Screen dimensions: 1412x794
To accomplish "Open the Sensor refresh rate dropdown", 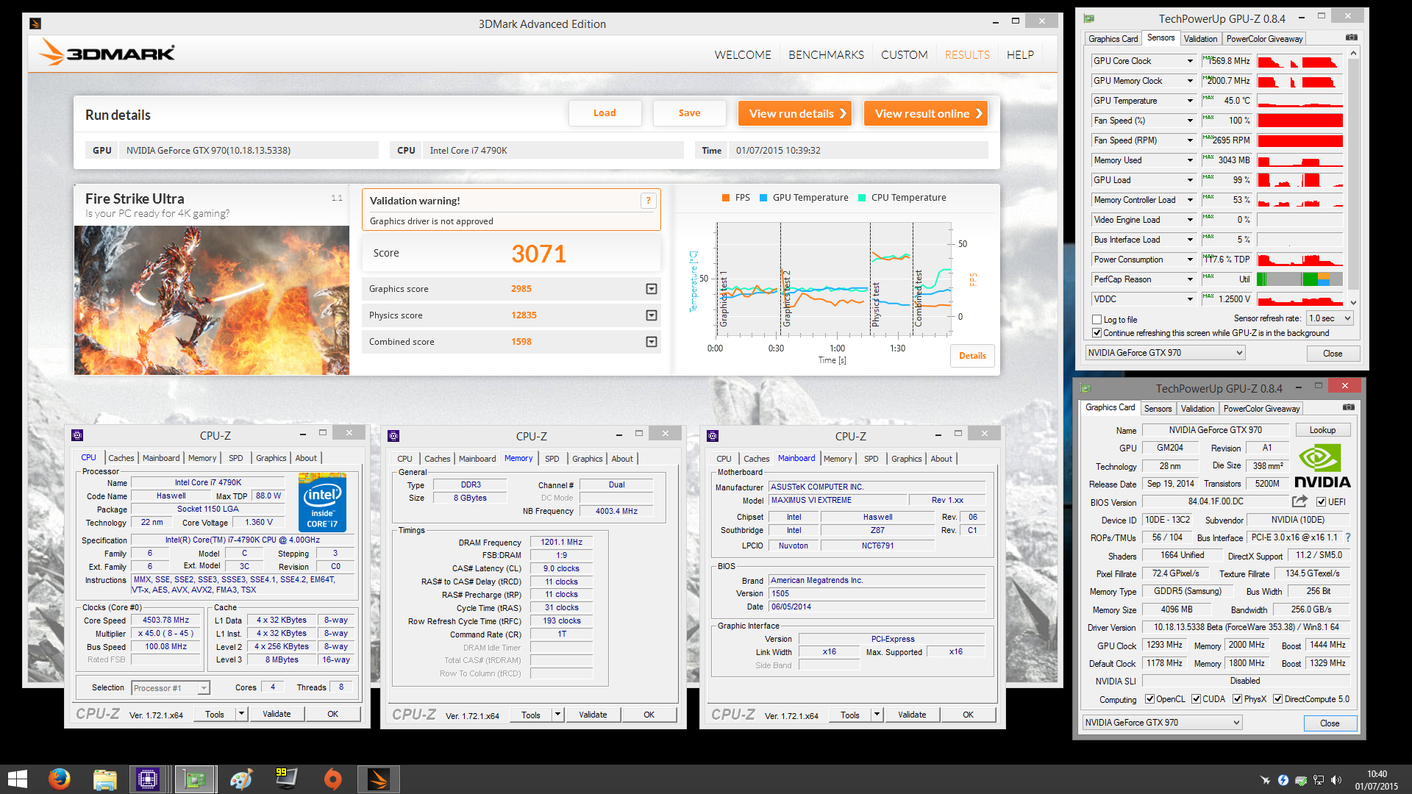I will 1330,318.
